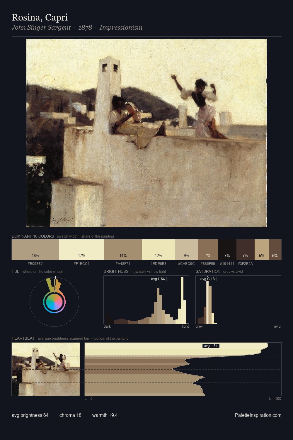Click the HEARTBEAT section heading

point(23,338)
